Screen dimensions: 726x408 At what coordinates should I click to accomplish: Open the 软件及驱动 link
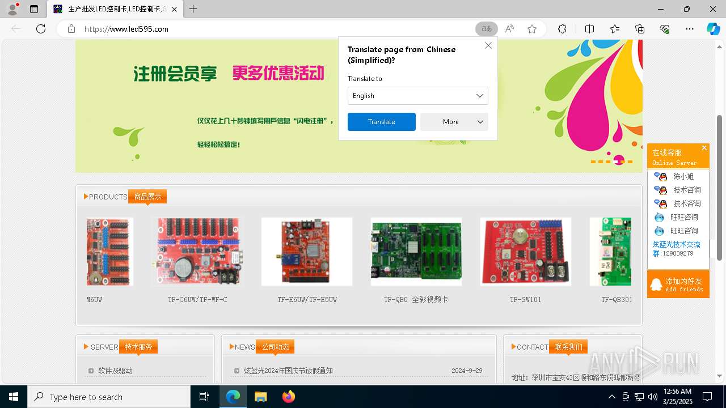tap(115, 371)
